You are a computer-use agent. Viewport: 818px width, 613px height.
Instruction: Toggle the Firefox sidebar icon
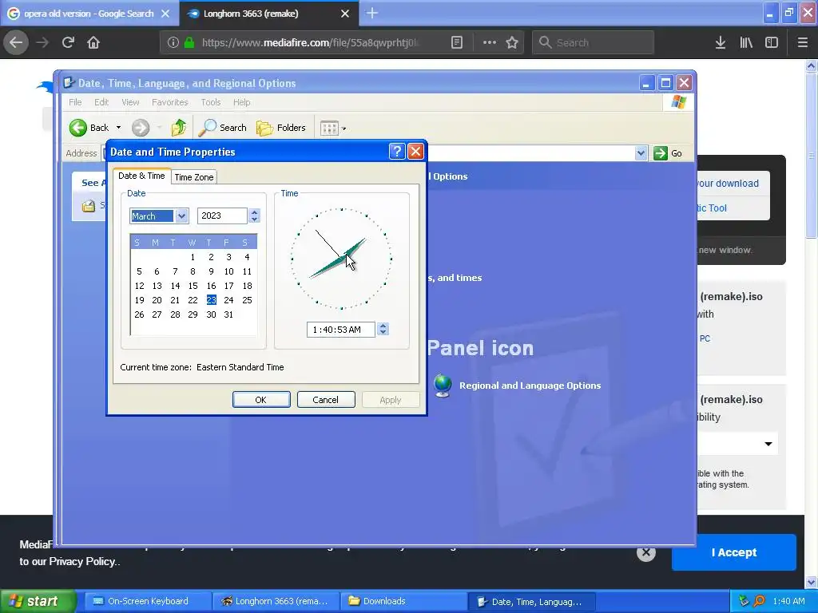point(772,42)
